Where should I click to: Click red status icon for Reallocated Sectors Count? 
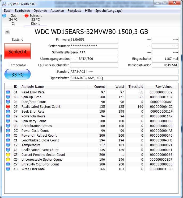click(x=8, y=106)
